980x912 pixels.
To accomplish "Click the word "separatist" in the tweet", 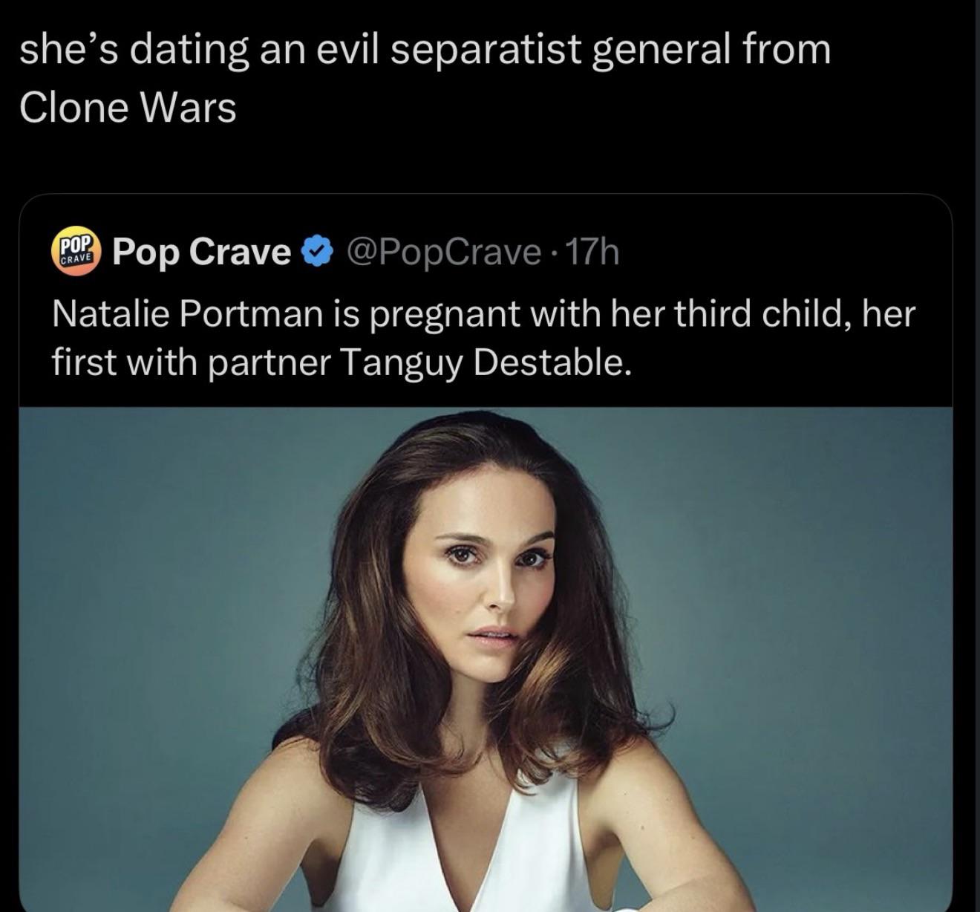I will (x=465, y=51).
